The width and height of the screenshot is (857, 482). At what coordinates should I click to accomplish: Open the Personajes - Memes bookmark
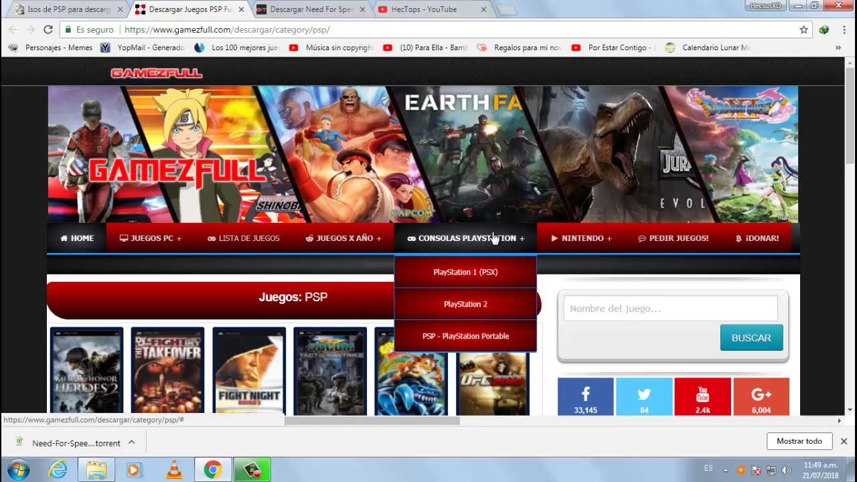point(51,48)
